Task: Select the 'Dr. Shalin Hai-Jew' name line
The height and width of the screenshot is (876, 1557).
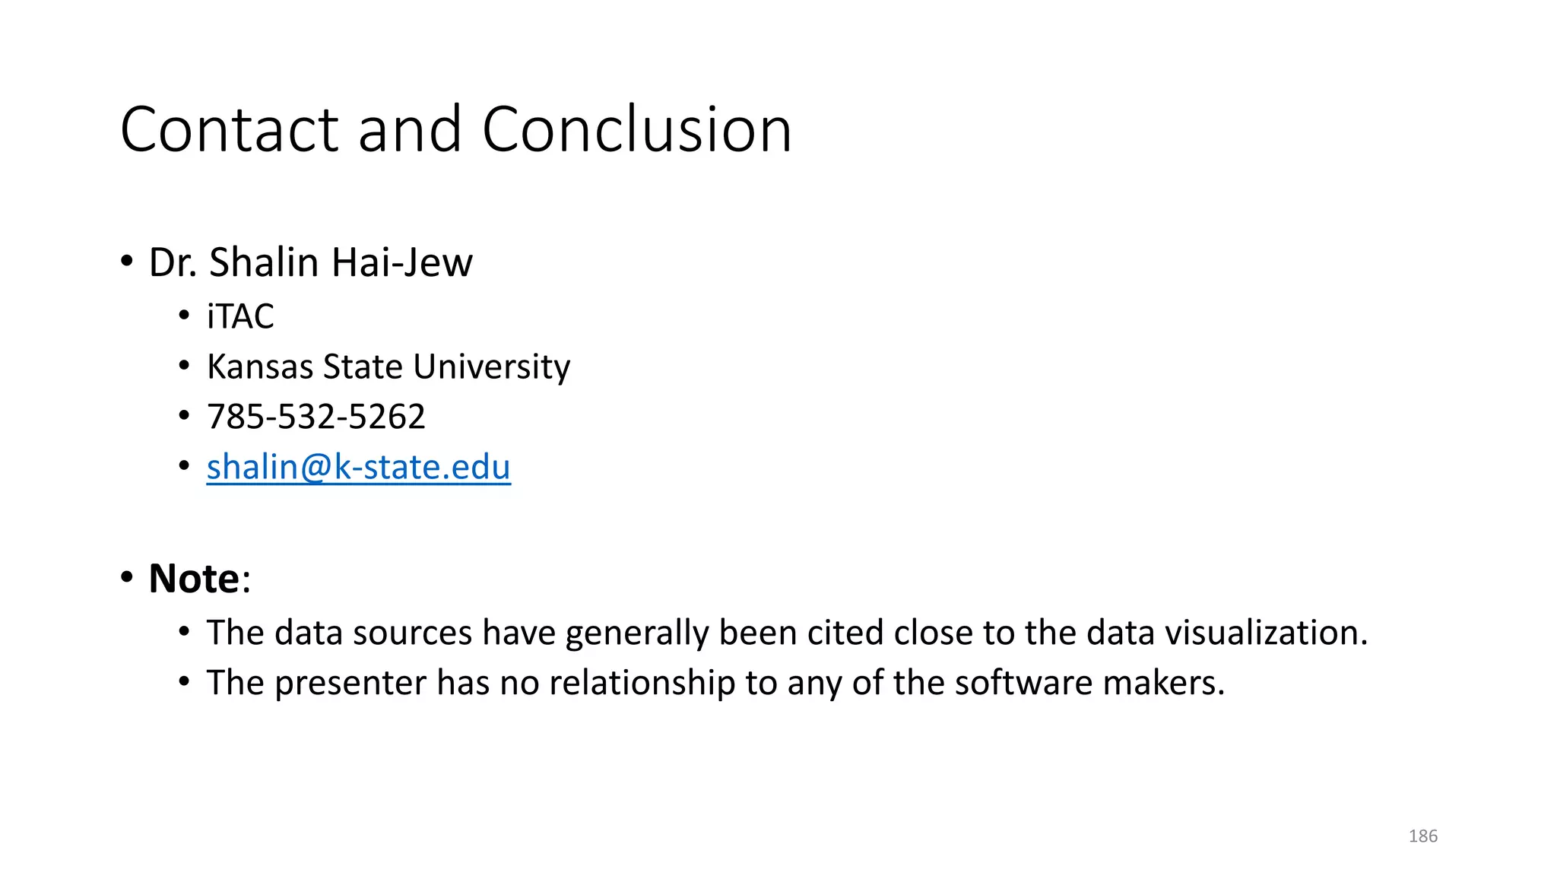Action: [310, 262]
